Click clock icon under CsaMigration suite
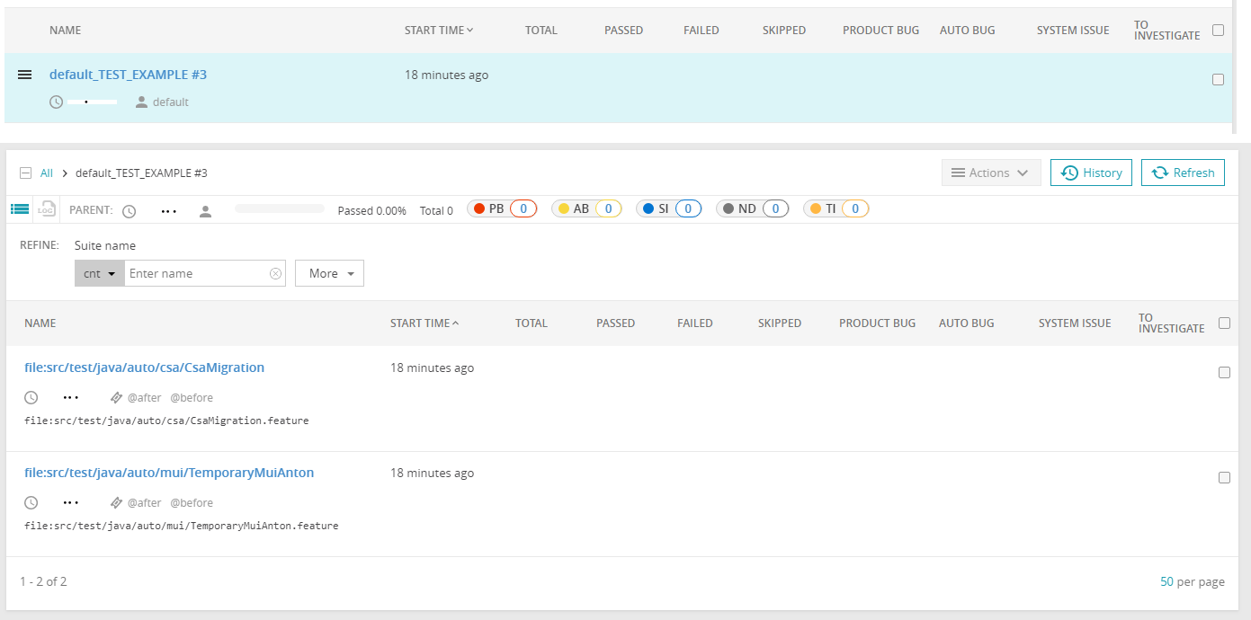This screenshot has height=620, width=1251. pos(31,397)
